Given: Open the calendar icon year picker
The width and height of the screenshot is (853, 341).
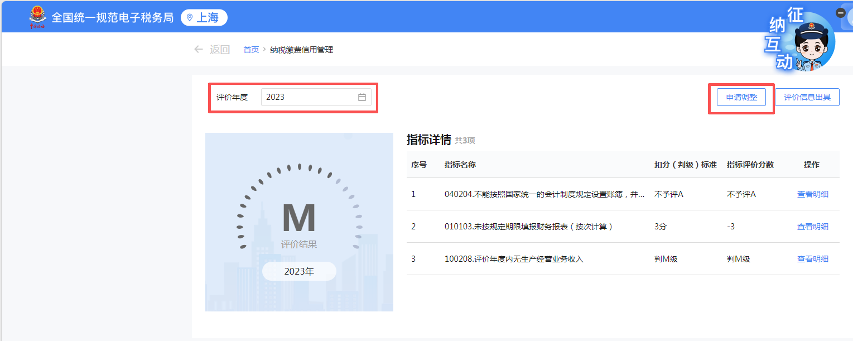Looking at the screenshot, I should [362, 97].
